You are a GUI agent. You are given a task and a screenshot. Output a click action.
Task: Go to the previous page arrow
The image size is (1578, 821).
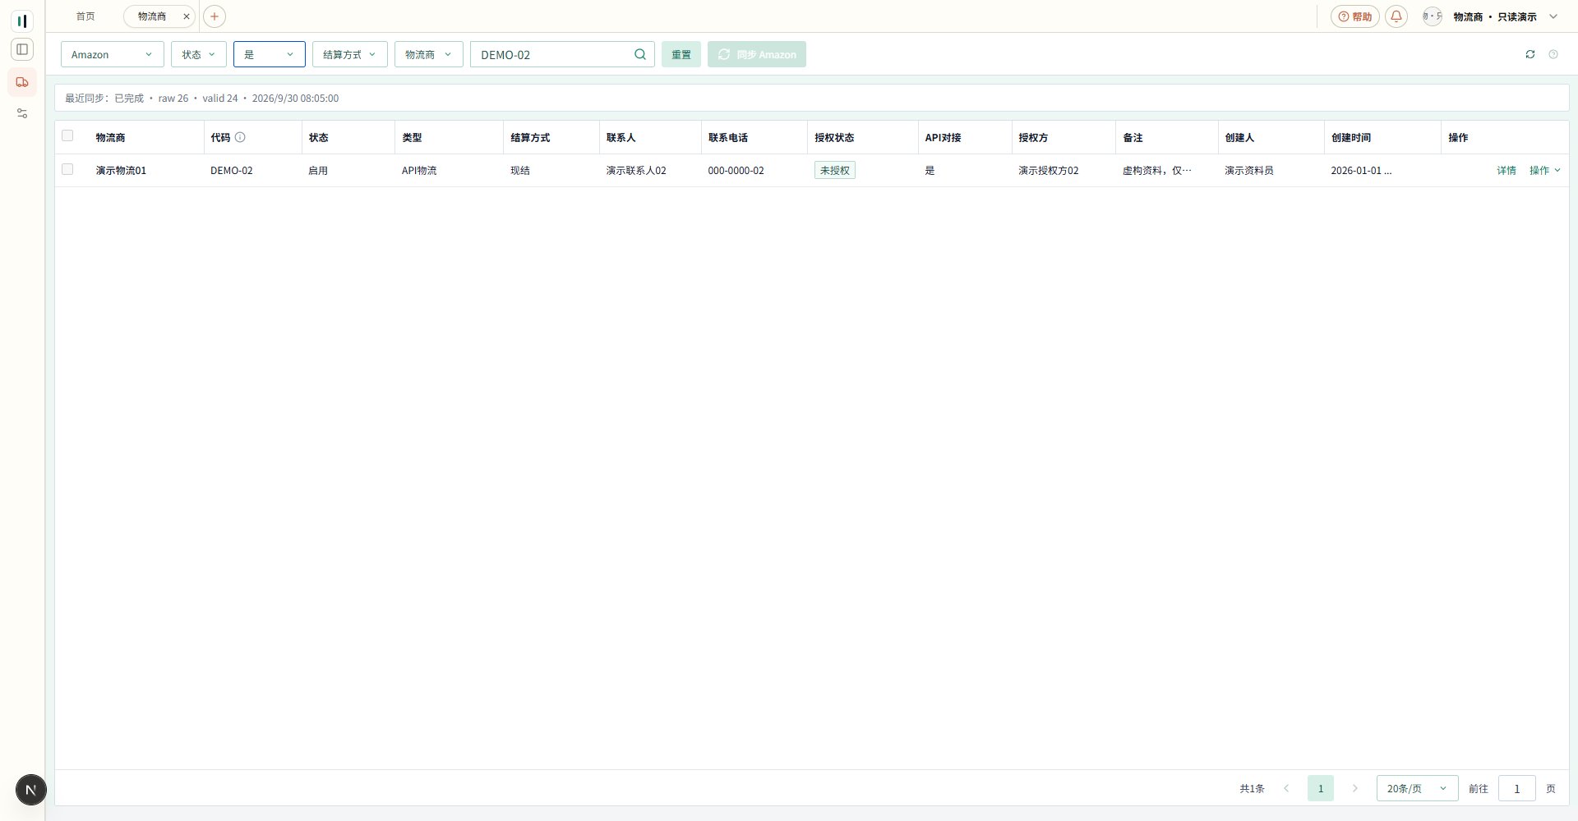1286,788
